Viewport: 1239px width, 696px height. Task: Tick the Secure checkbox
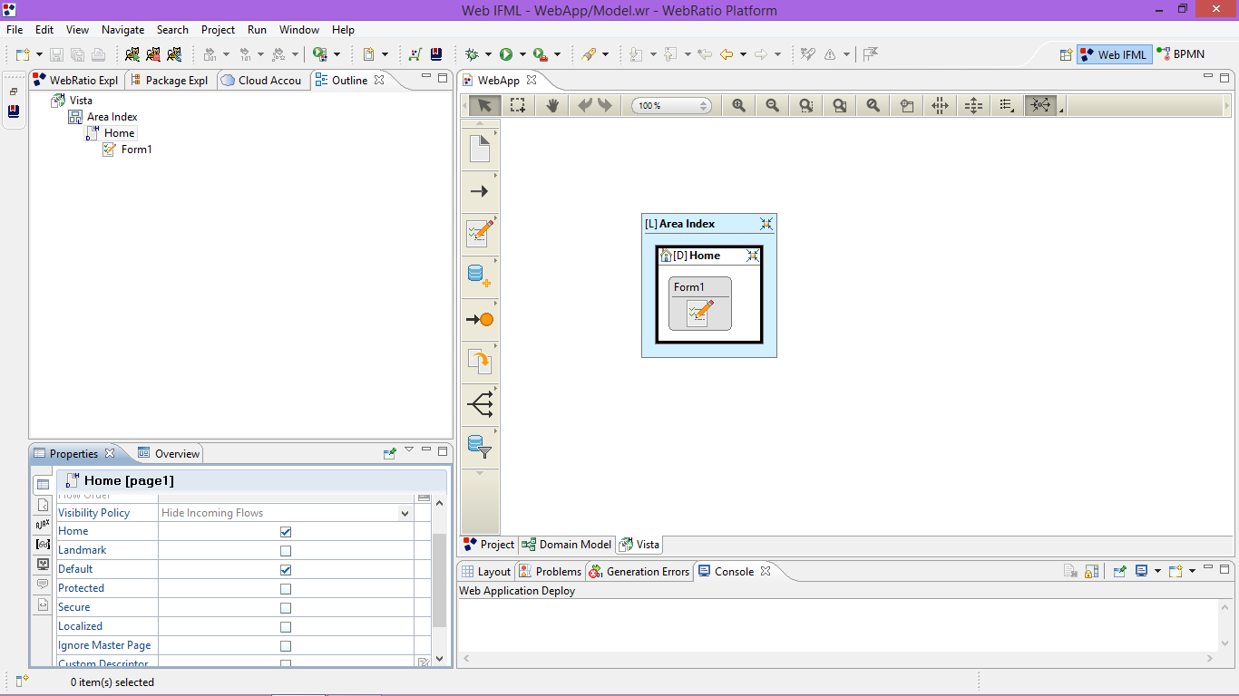point(286,608)
